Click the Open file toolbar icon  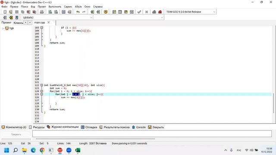pos(11,12)
